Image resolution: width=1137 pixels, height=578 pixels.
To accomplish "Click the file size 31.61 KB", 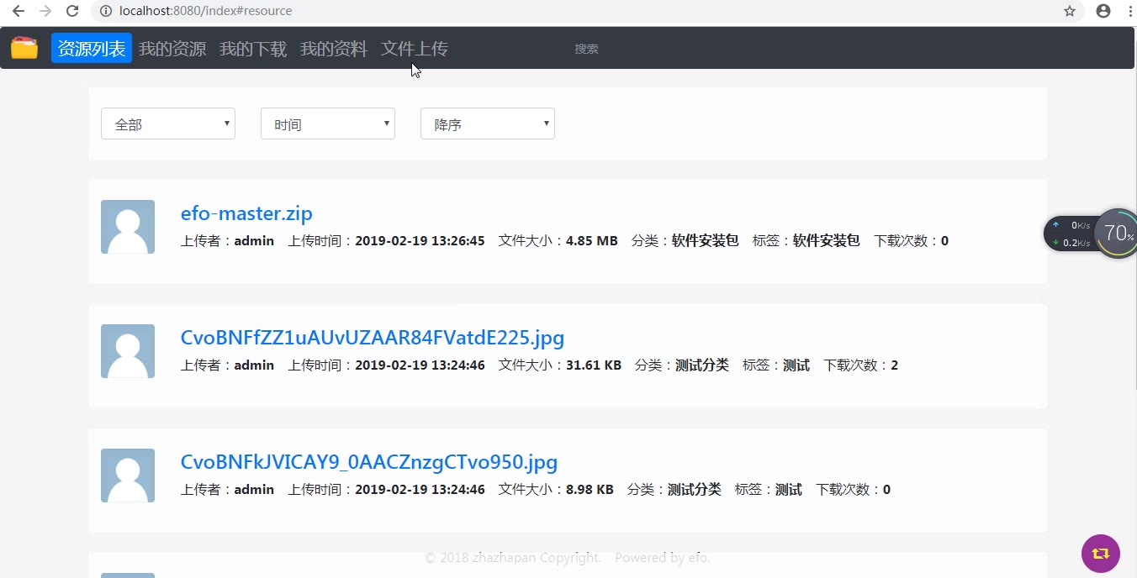I will (594, 365).
